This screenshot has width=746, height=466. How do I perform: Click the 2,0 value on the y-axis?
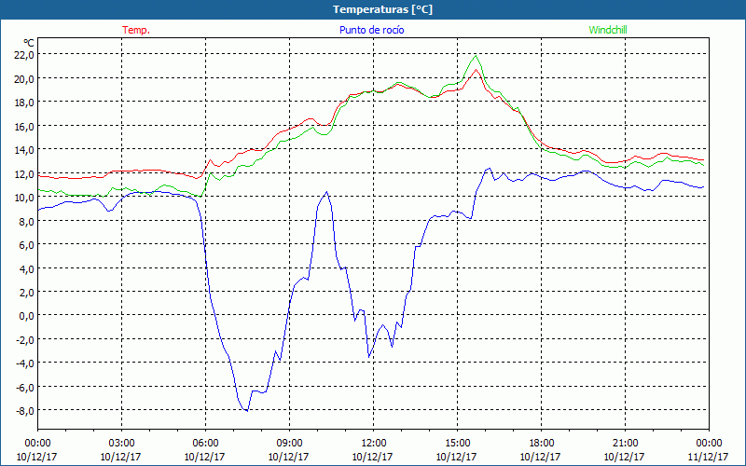pyautogui.click(x=26, y=293)
